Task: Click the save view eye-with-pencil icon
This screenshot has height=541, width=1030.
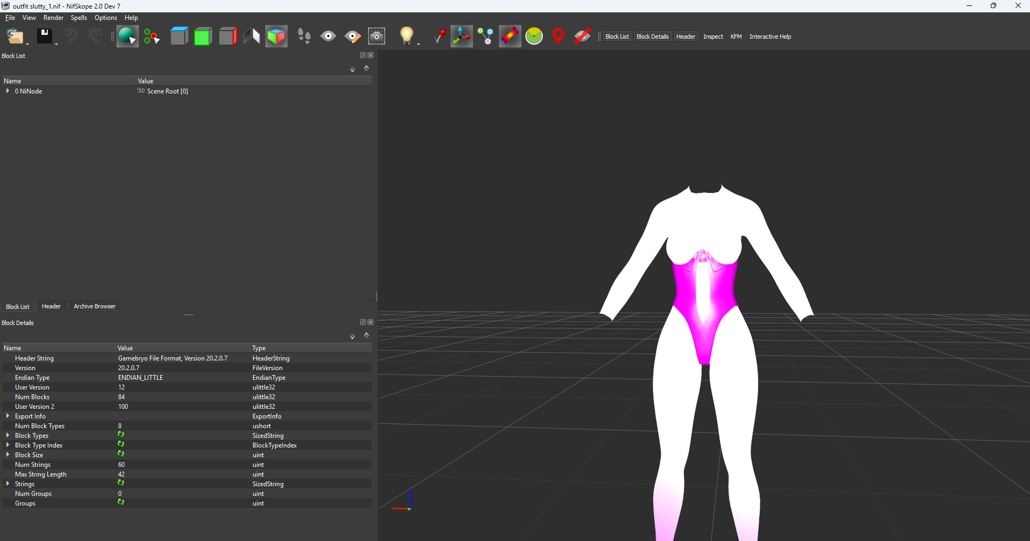Action: point(352,37)
